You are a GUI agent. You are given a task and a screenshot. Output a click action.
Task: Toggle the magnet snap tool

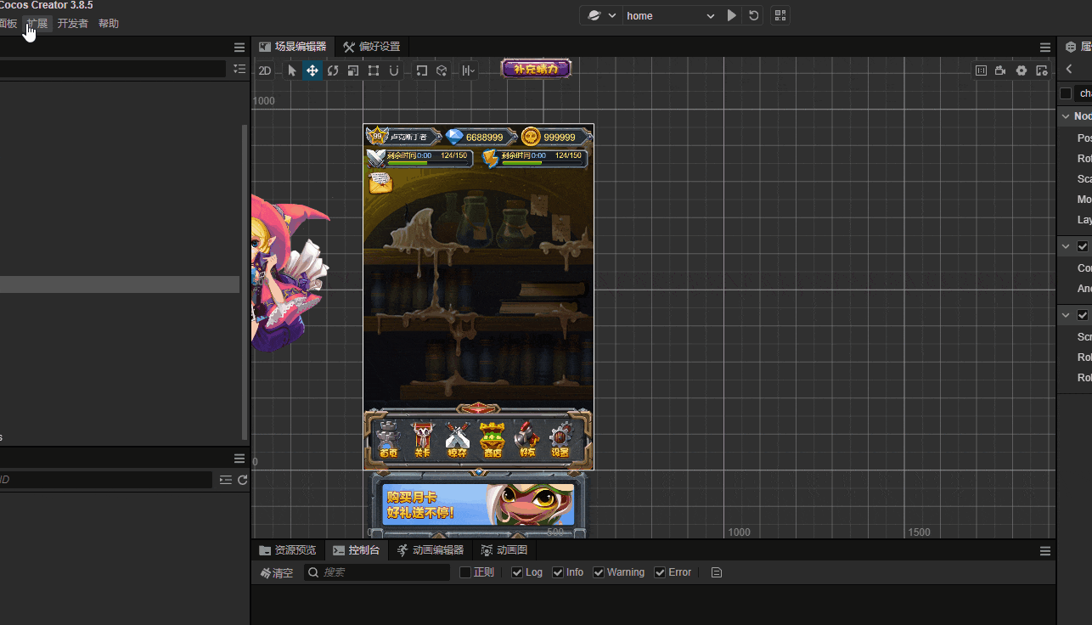click(394, 71)
